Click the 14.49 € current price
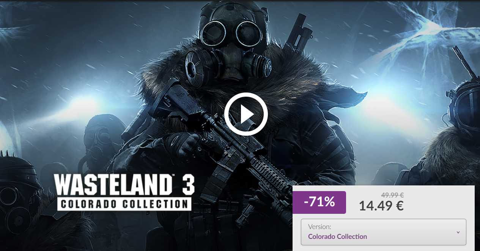Viewport: 480px width, 251px height. coord(381,206)
